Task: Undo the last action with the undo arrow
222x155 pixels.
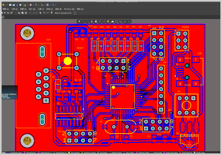Action: [x=44, y=13]
